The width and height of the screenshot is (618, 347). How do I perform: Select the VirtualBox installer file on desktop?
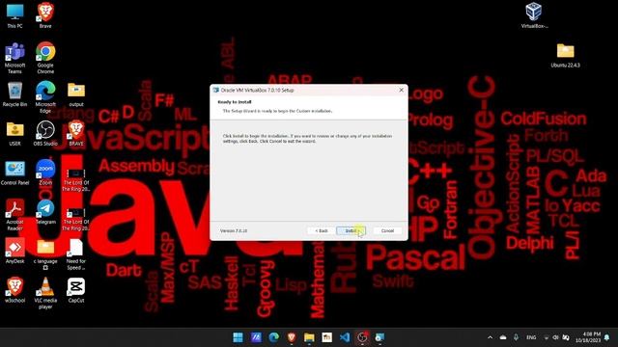pos(534,15)
